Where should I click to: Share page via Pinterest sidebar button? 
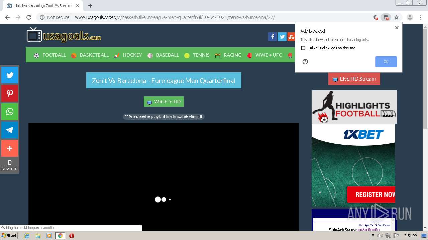click(x=10, y=93)
